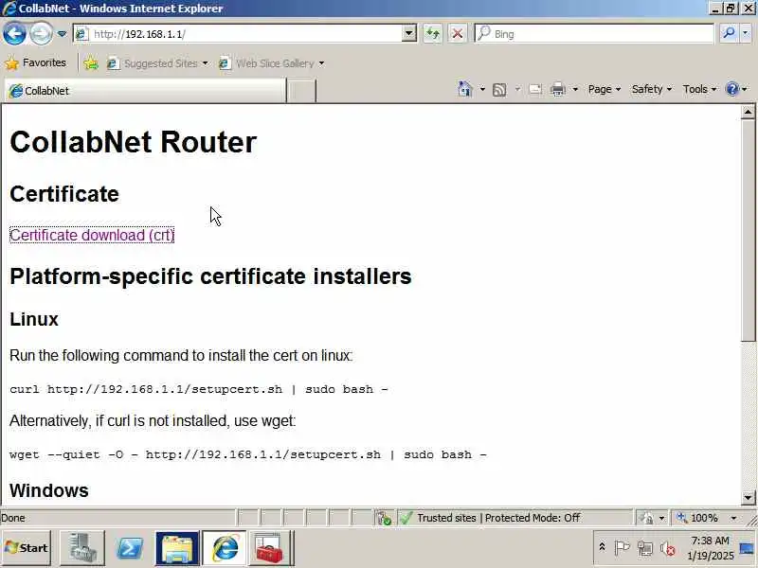Click the Bing search box
This screenshot has height=568, width=758.
click(x=594, y=34)
